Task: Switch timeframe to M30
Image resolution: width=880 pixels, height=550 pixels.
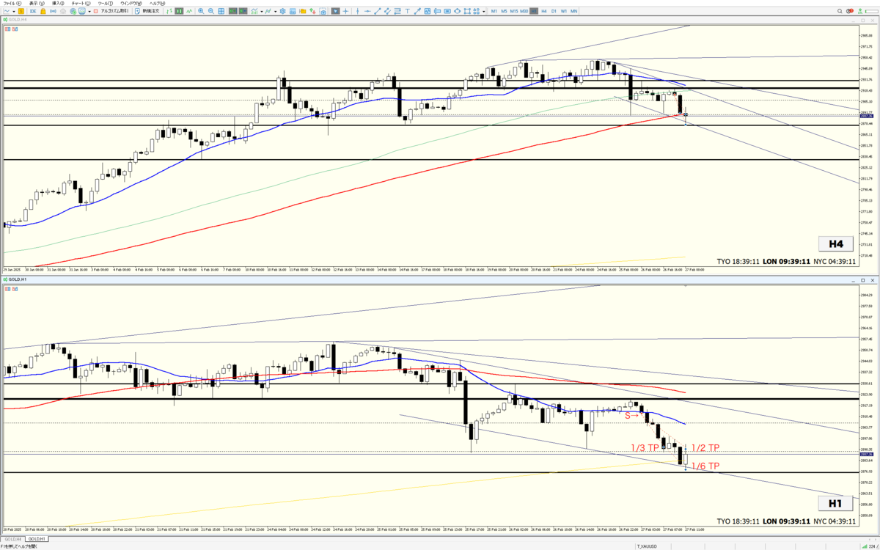Action: tap(524, 11)
